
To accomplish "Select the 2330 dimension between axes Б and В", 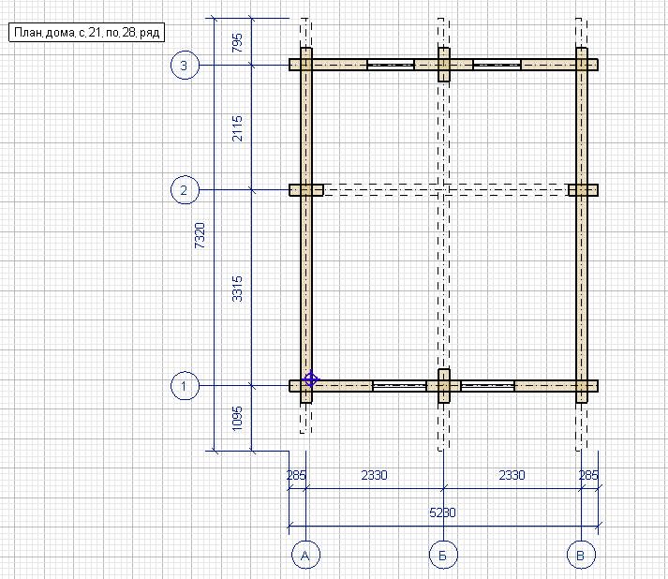I will (x=512, y=475).
